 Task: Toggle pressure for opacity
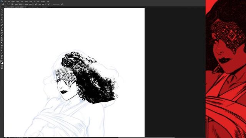tap(36, 4)
